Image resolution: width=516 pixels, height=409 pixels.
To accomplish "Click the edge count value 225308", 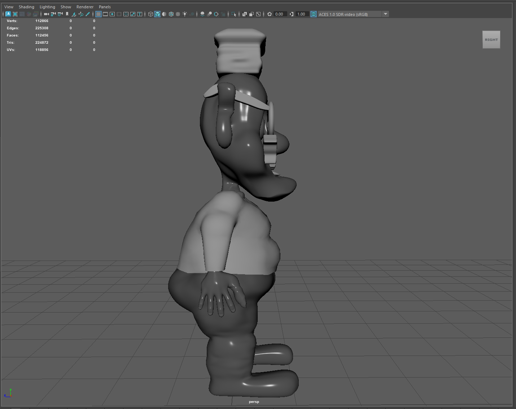I will (42, 28).
